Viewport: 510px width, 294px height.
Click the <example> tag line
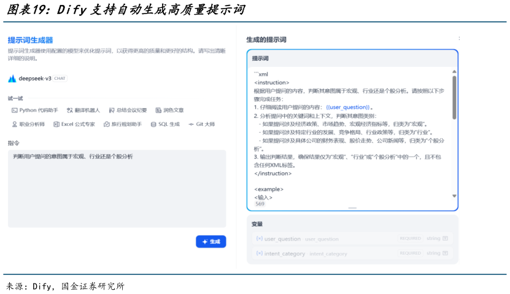click(x=269, y=189)
